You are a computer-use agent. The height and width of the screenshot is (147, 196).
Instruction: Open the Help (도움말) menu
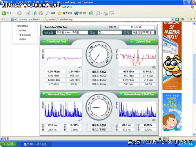[67, 7]
